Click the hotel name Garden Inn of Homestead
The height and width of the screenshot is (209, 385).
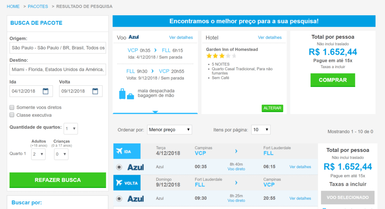coord(232,49)
